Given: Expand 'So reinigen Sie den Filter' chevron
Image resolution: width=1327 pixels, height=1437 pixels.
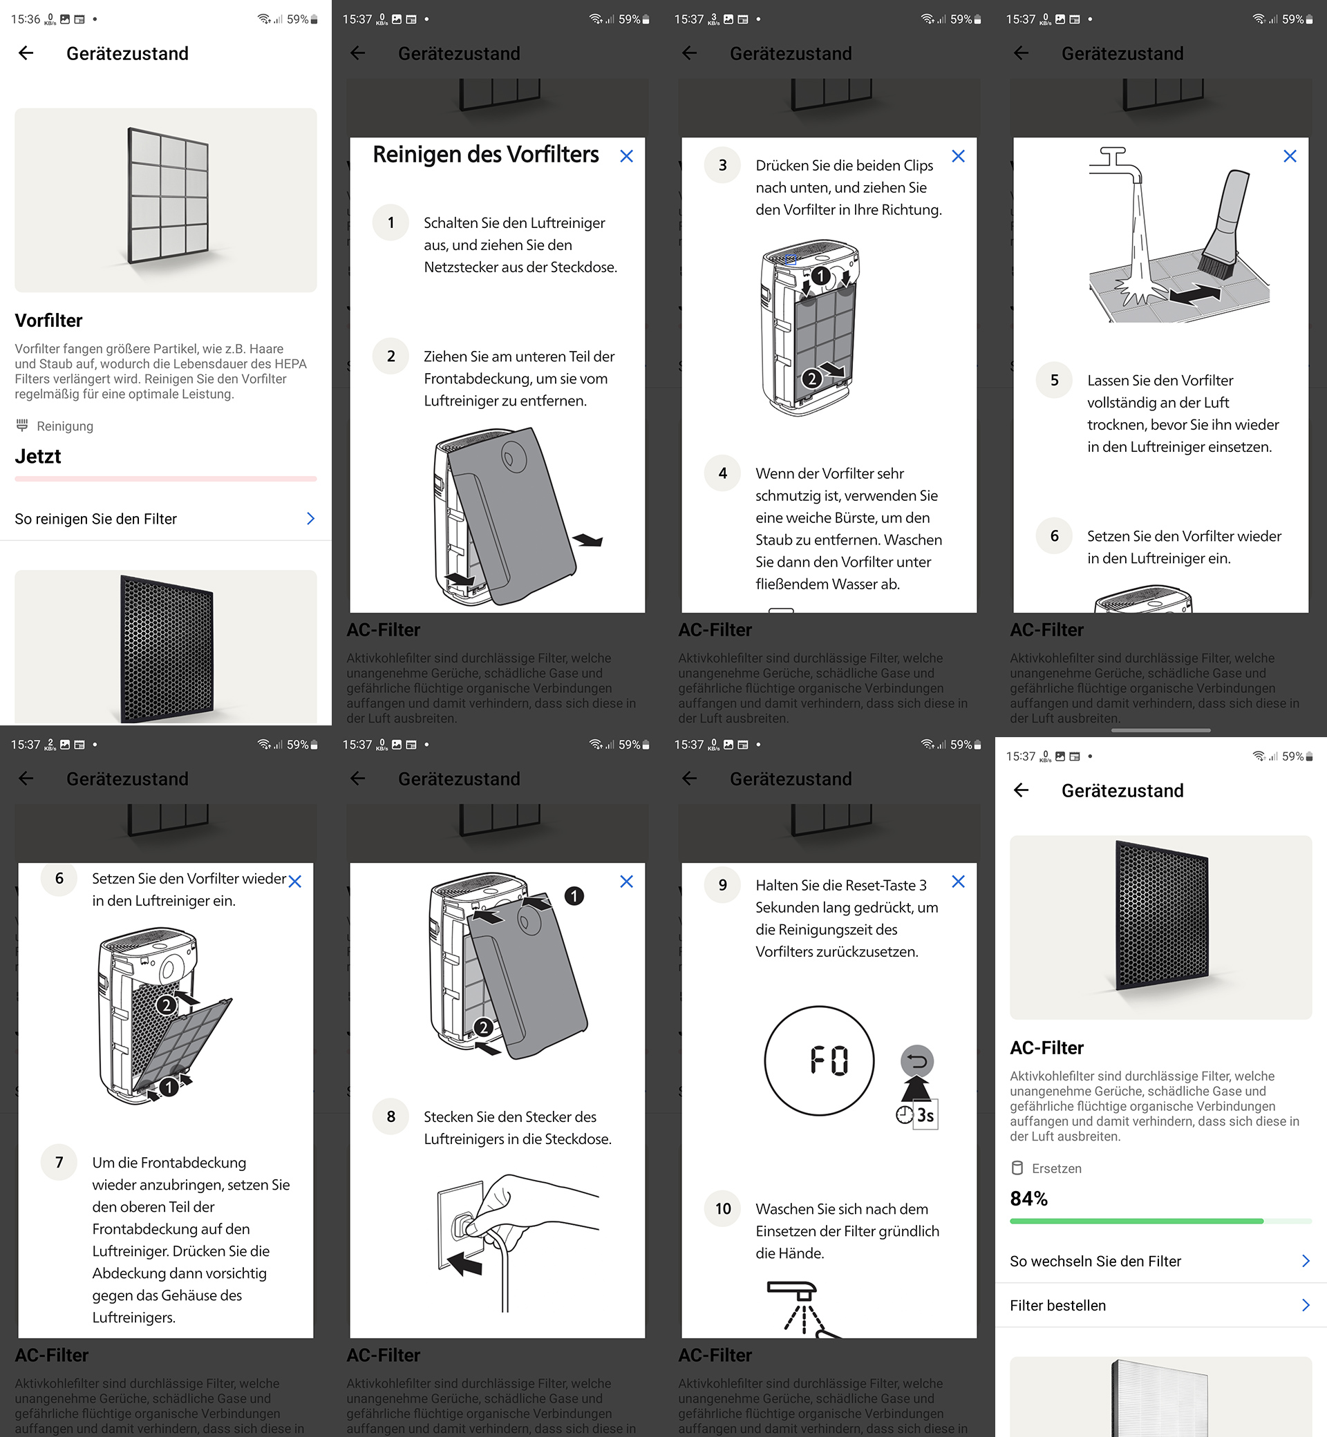Looking at the screenshot, I should 310,519.
